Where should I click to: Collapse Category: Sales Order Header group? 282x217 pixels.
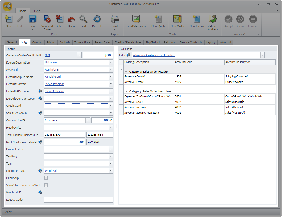coord(126,72)
